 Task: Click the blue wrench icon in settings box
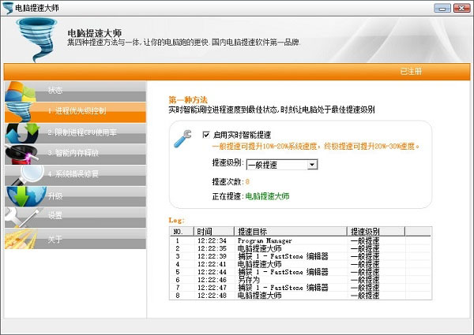point(182,139)
